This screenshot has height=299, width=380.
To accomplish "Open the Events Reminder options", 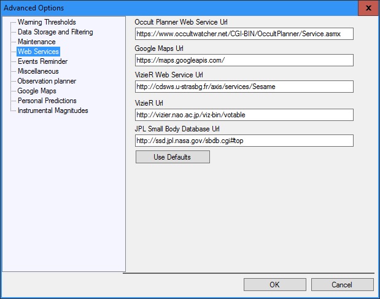I will 42,61.
